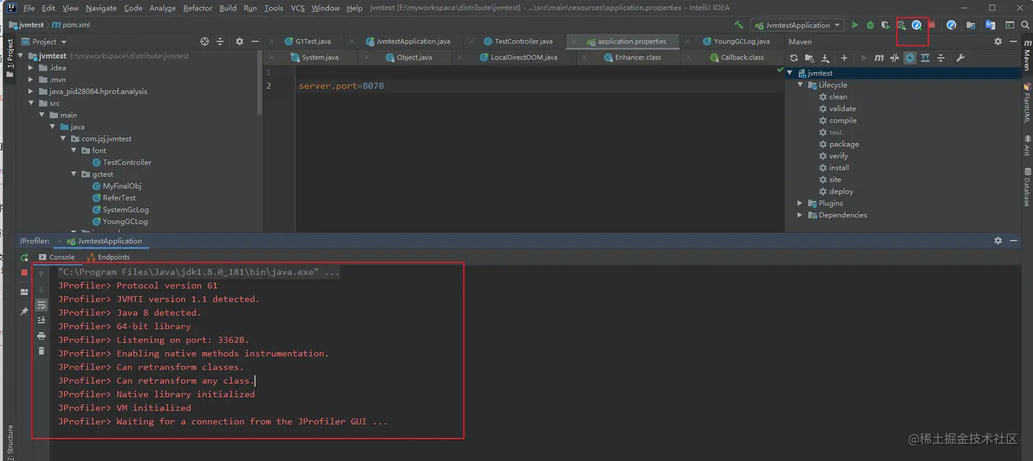Viewport: 1033px width, 461px height.
Task: Start debugging with the bug icon
Action: 870,25
